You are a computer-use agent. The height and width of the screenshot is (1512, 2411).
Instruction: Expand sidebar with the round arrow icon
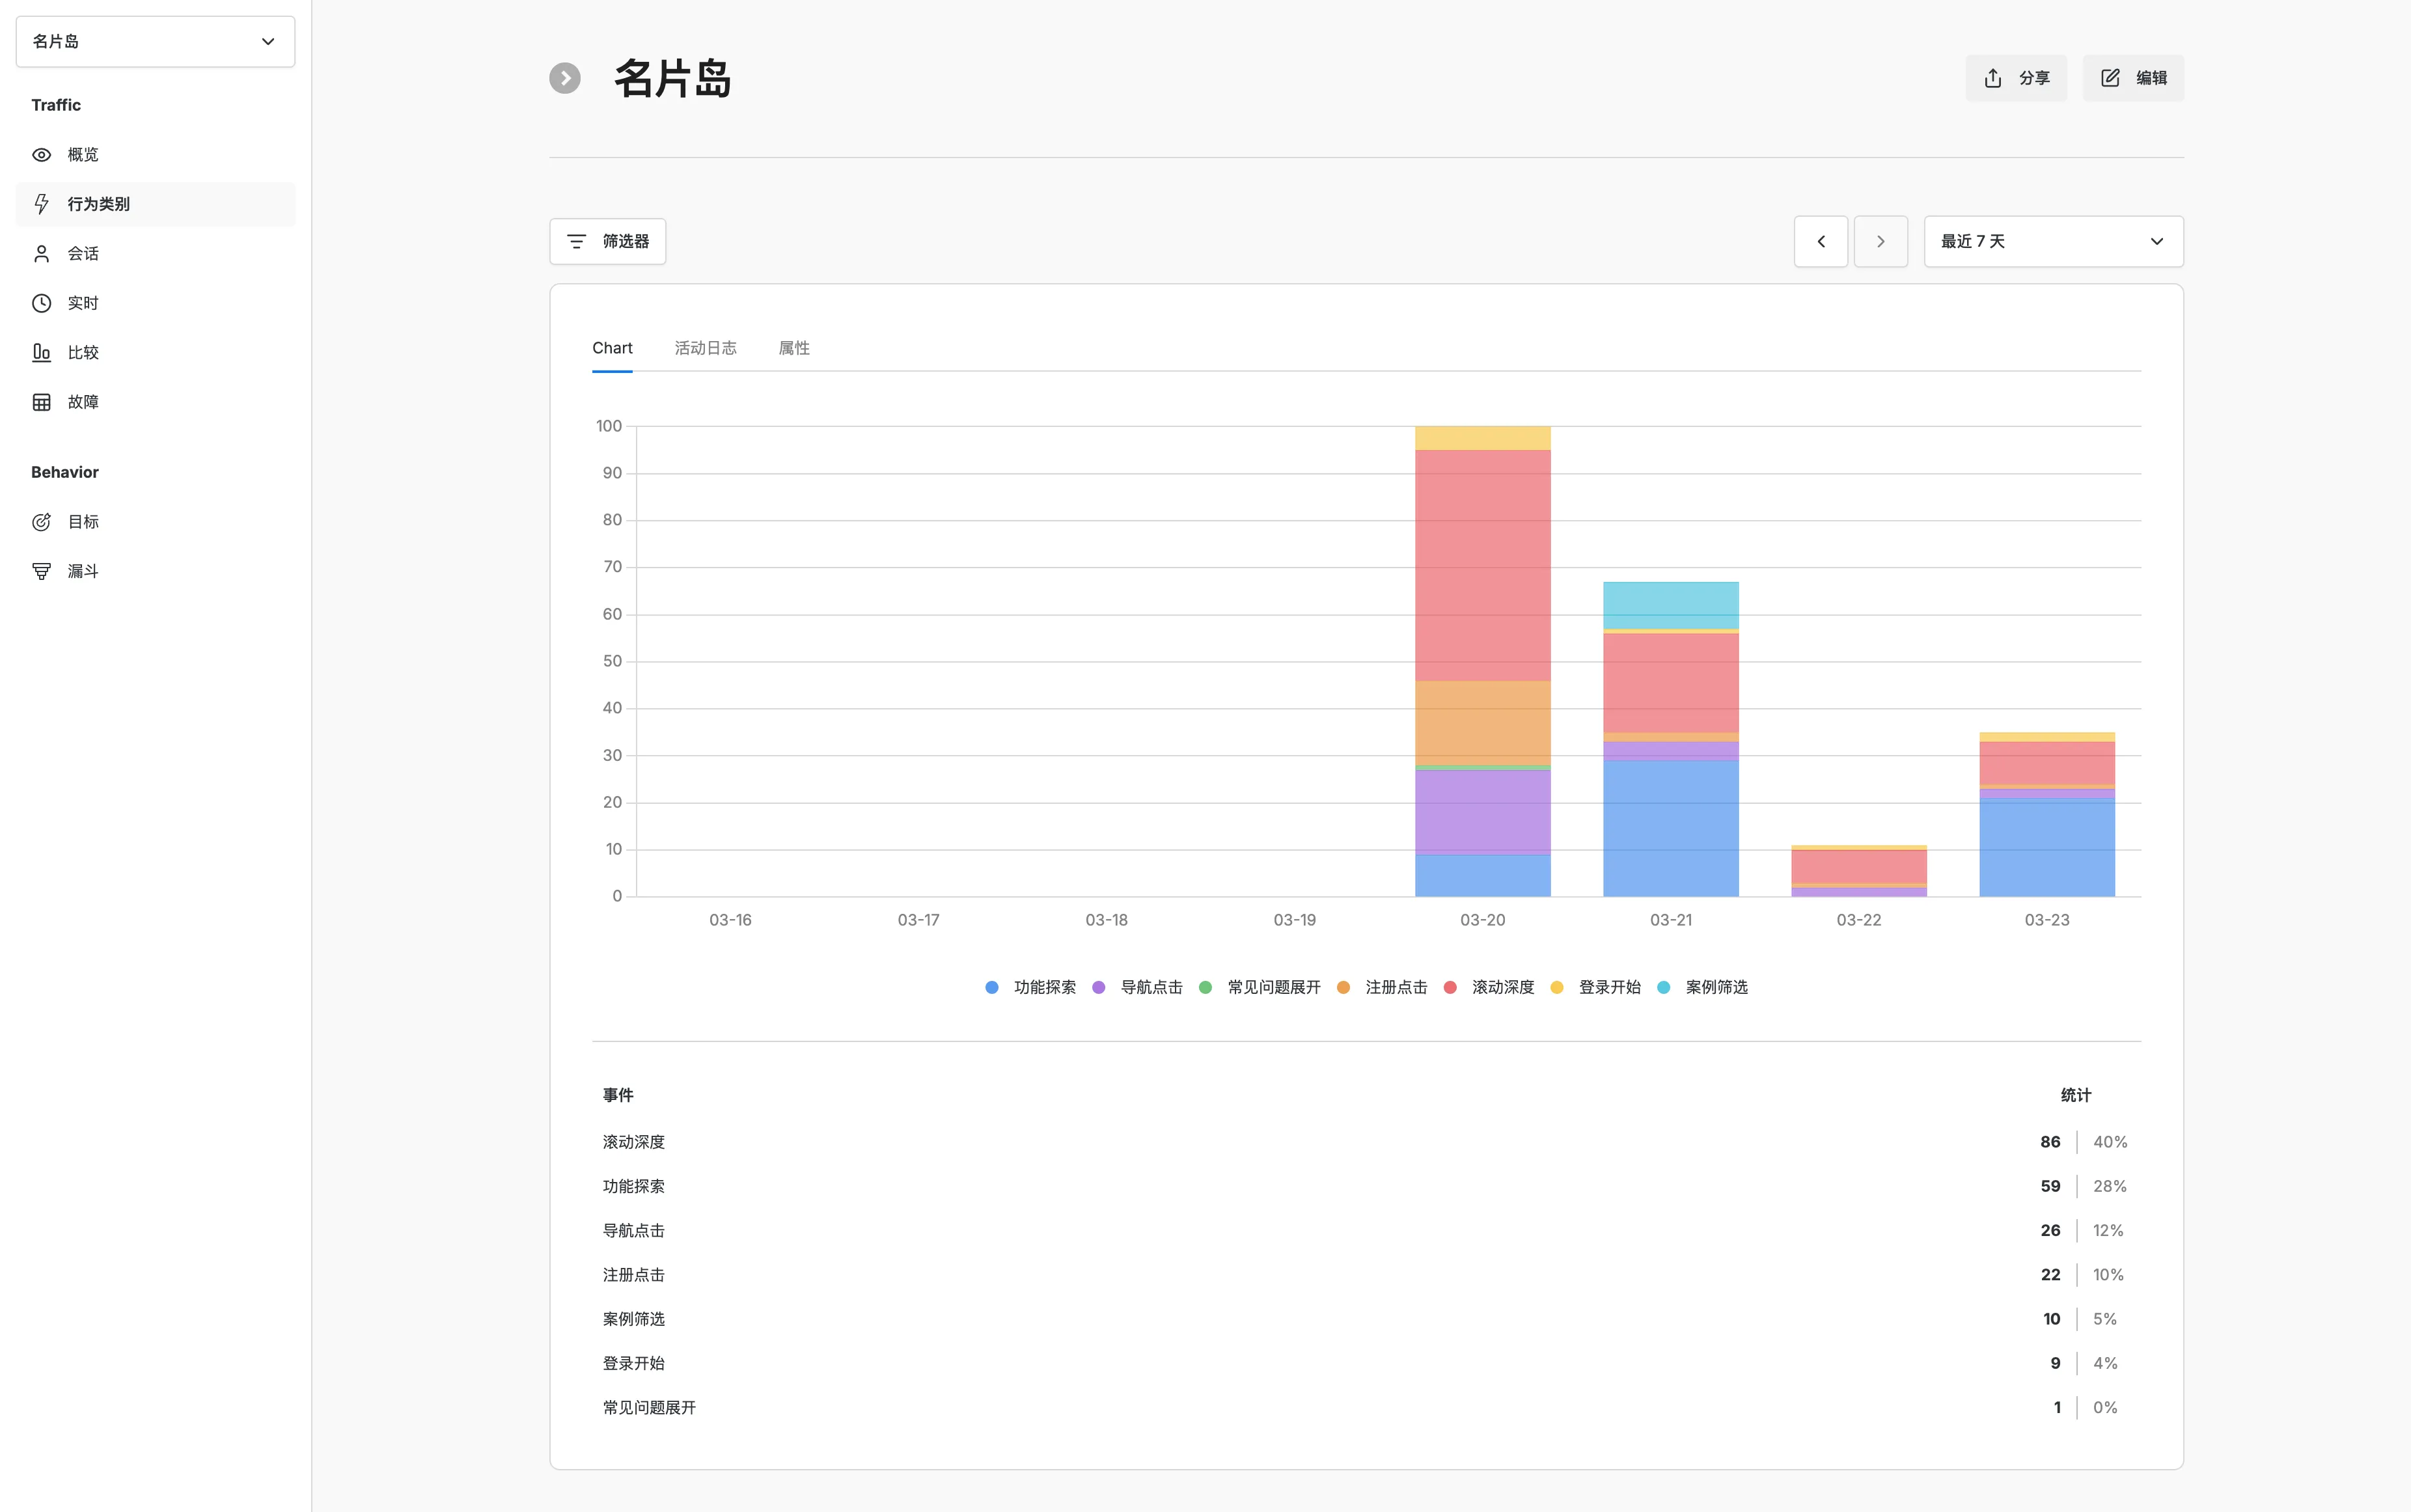[x=565, y=78]
